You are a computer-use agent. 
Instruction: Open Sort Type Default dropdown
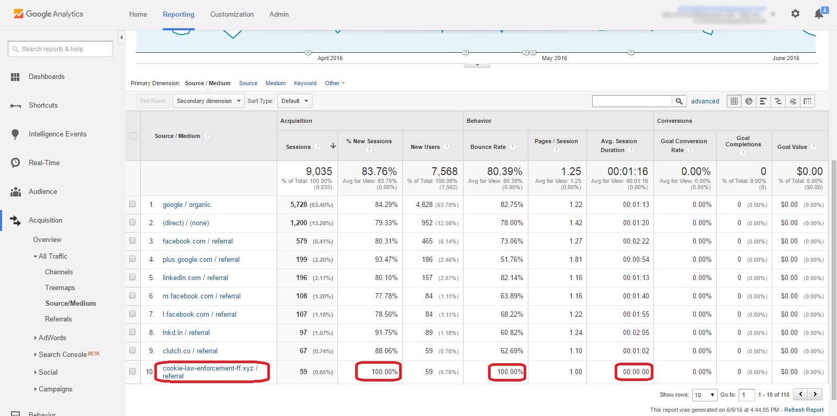point(295,101)
